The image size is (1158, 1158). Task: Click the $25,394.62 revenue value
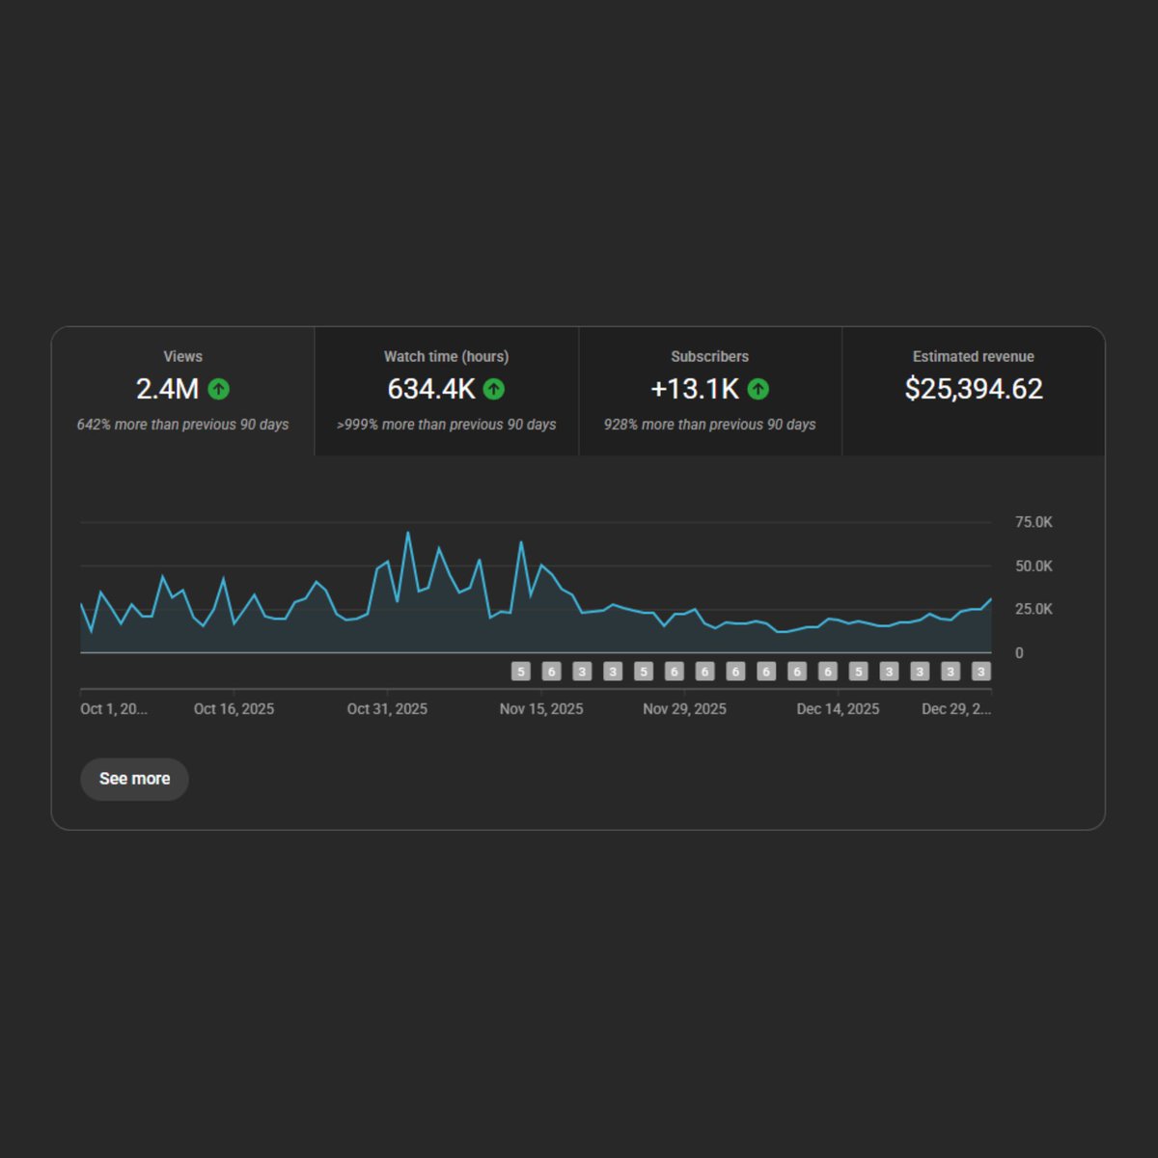click(974, 389)
